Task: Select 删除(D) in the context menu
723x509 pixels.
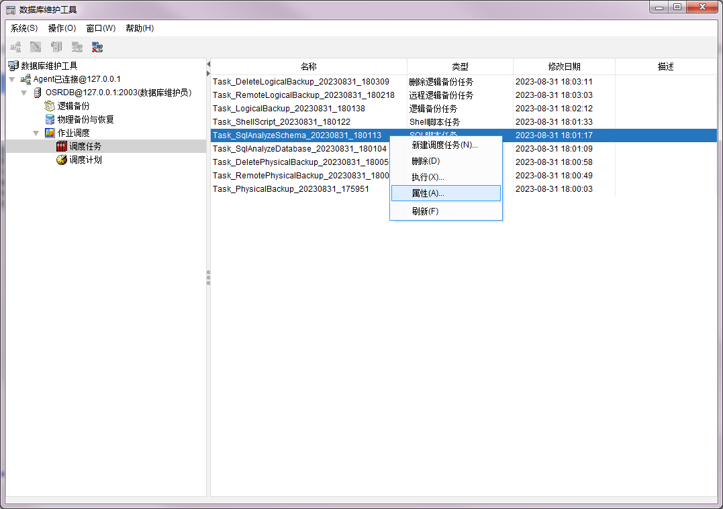Action: pos(426,161)
